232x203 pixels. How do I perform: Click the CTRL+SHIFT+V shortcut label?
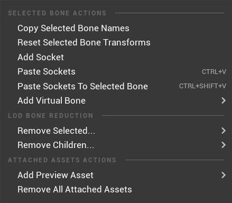click(x=202, y=86)
